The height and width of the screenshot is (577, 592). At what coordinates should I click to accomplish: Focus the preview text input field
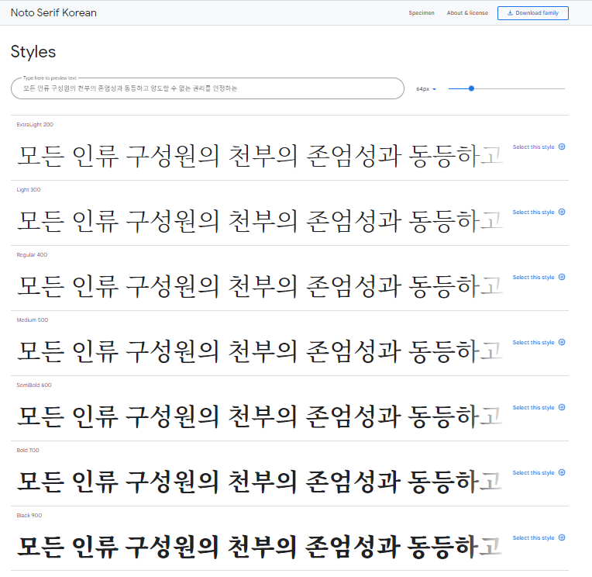pos(207,88)
